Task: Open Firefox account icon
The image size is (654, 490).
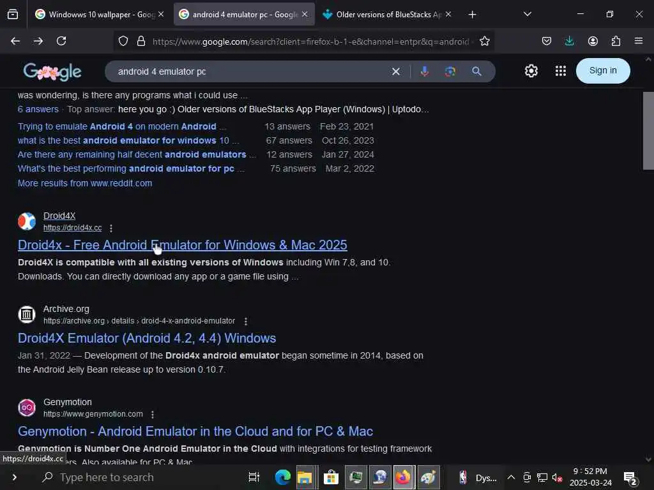Action: pyautogui.click(x=593, y=41)
